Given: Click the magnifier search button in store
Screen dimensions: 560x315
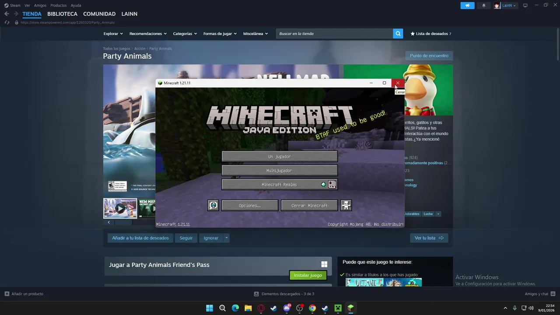Looking at the screenshot, I should click(x=398, y=34).
